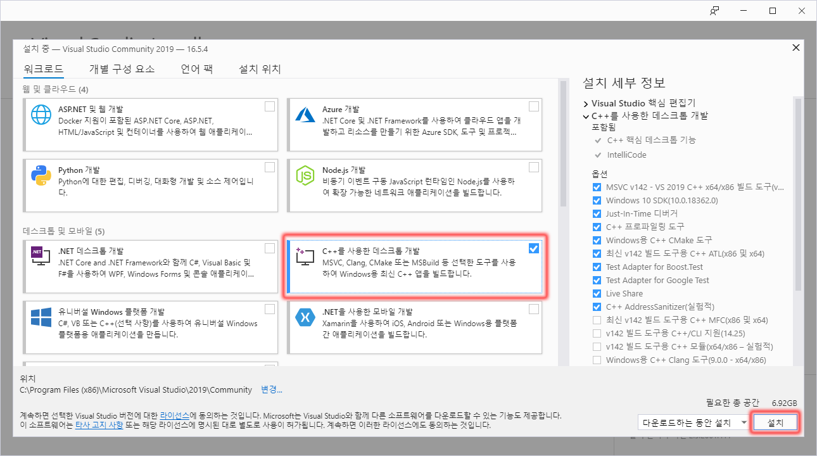Click the 설치 세부 정보 heading
This screenshot has height=456, width=817.
(624, 83)
